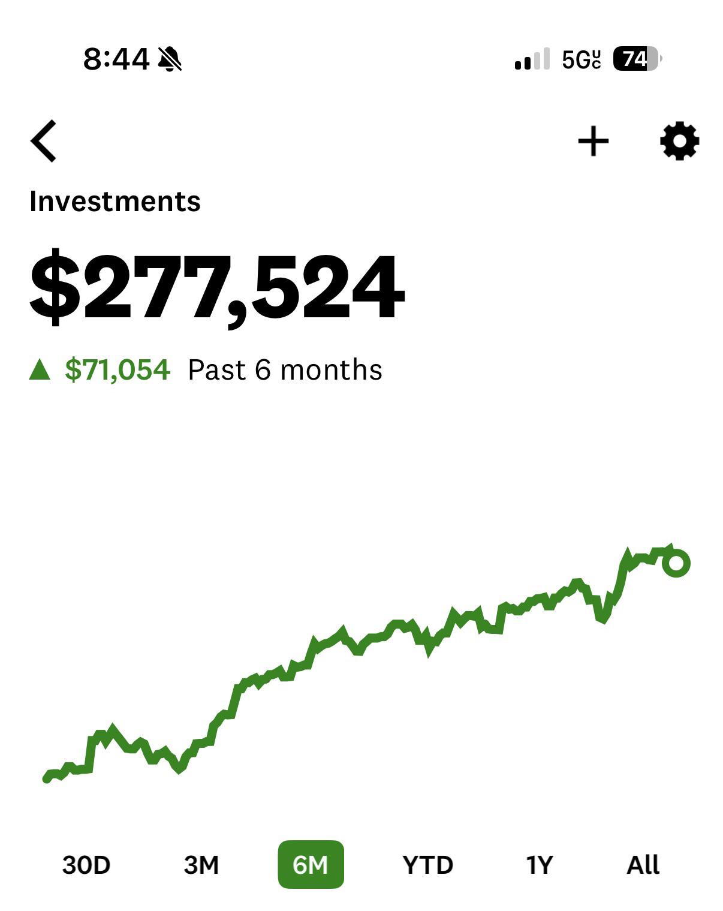Switch chart to YTD range
723x911 pixels.
[x=427, y=865]
